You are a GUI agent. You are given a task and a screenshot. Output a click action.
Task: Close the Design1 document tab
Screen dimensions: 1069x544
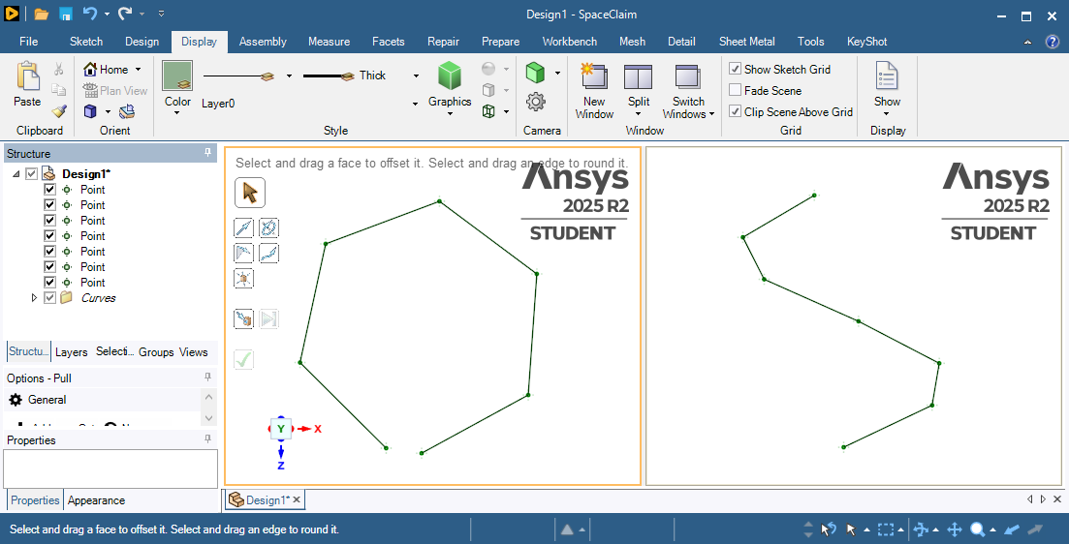pyautogui.click(x=297, y=499)
